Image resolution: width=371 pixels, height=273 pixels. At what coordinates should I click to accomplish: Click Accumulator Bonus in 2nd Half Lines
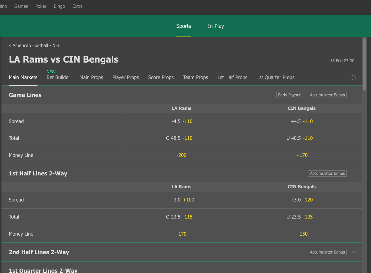click(x=327, y=252)
